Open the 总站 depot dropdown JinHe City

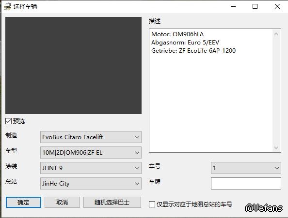coord(91,183)
